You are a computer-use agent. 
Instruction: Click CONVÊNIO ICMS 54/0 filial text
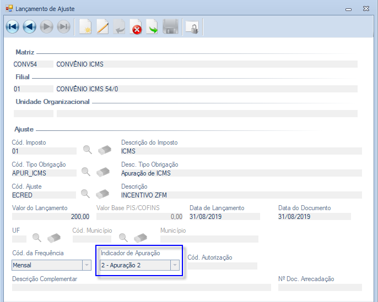87,89
